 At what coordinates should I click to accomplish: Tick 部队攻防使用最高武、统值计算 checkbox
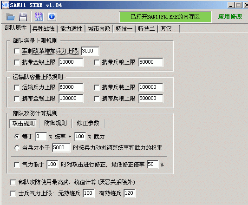[x=13, y=182]
